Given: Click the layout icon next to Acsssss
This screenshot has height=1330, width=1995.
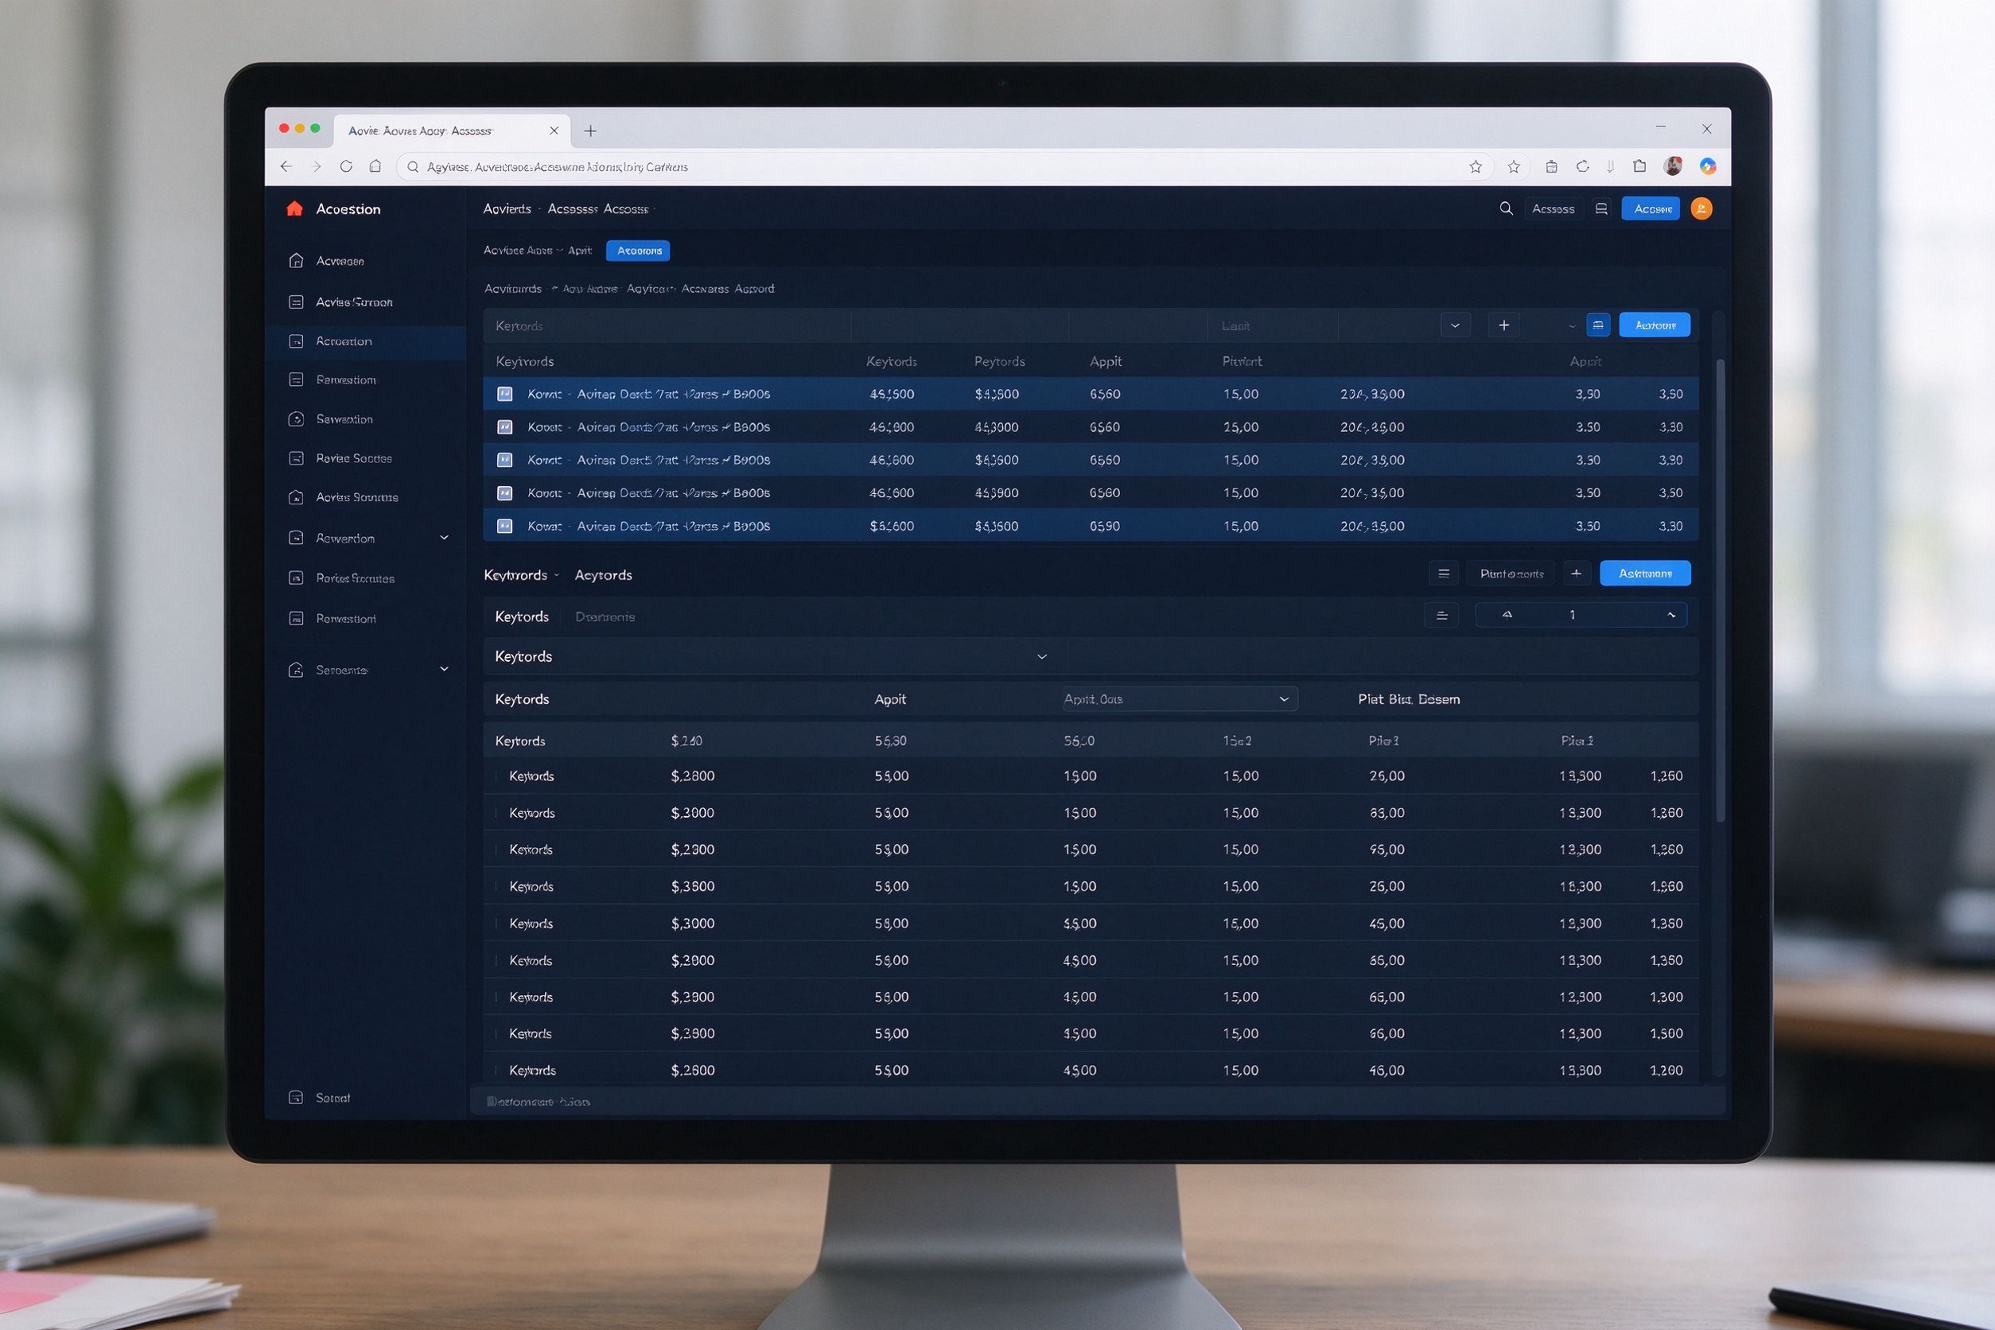Looking at the screenshot, I should [x=1600, y=208].
